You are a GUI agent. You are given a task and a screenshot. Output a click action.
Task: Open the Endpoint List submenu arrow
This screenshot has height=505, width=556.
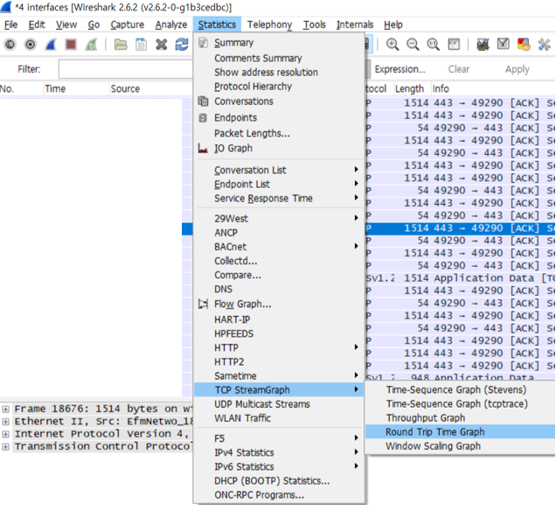(357, 184)
